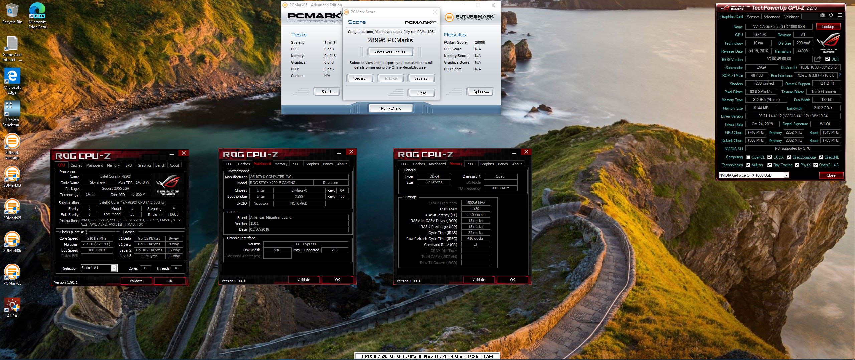Open Bench tab in CPU-Z Mainboard window
This screenshot has width=855, height=360.
(x=328, y=164)
